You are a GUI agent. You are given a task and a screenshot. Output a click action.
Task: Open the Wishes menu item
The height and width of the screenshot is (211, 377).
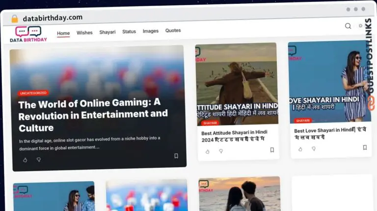point(84,33)
